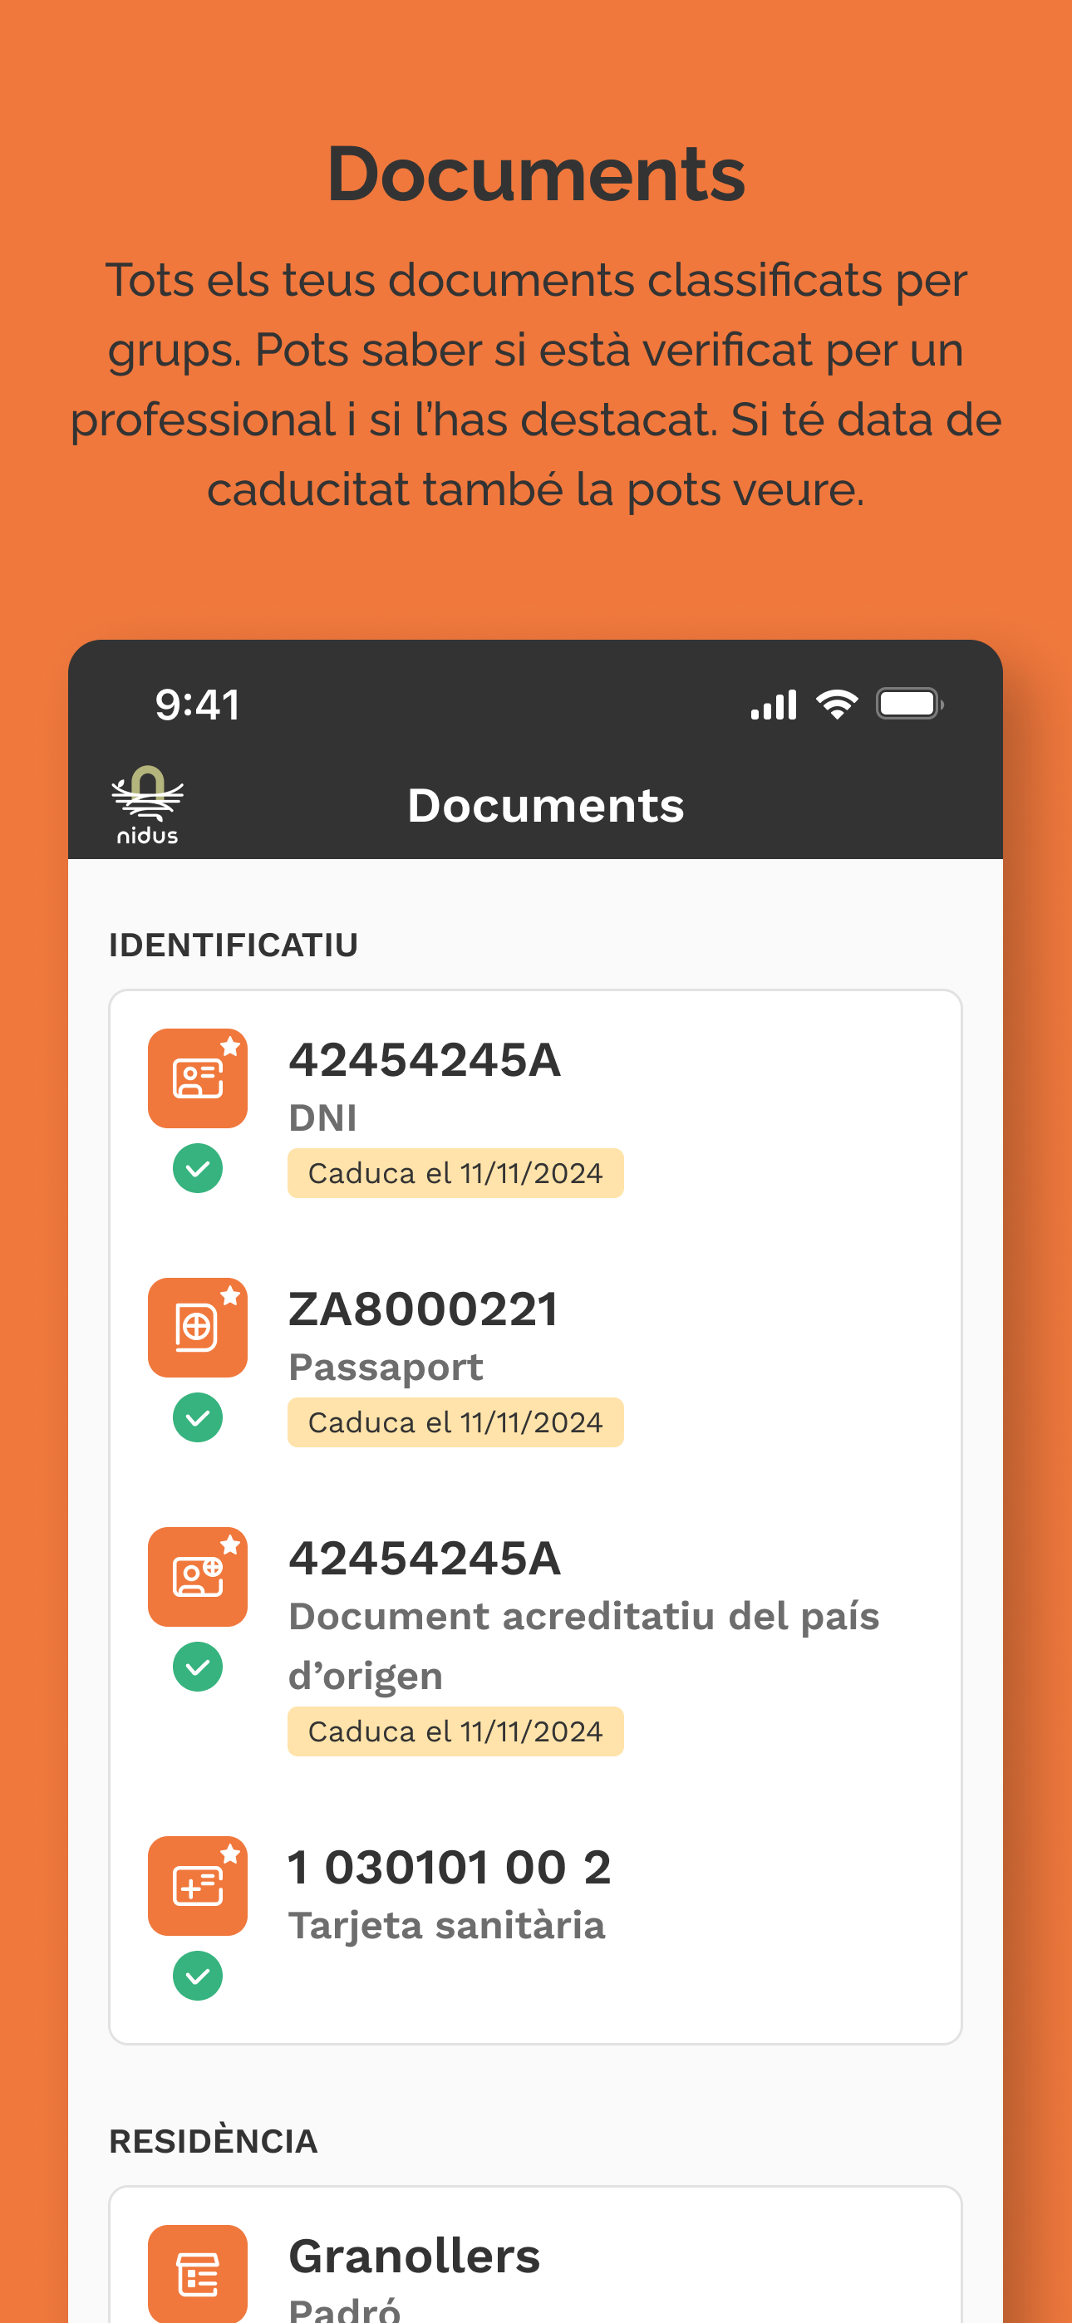Select Document acreditatiu del país d'origen label
This screenshot has height=2323, width=1072.
[583, 1646]
